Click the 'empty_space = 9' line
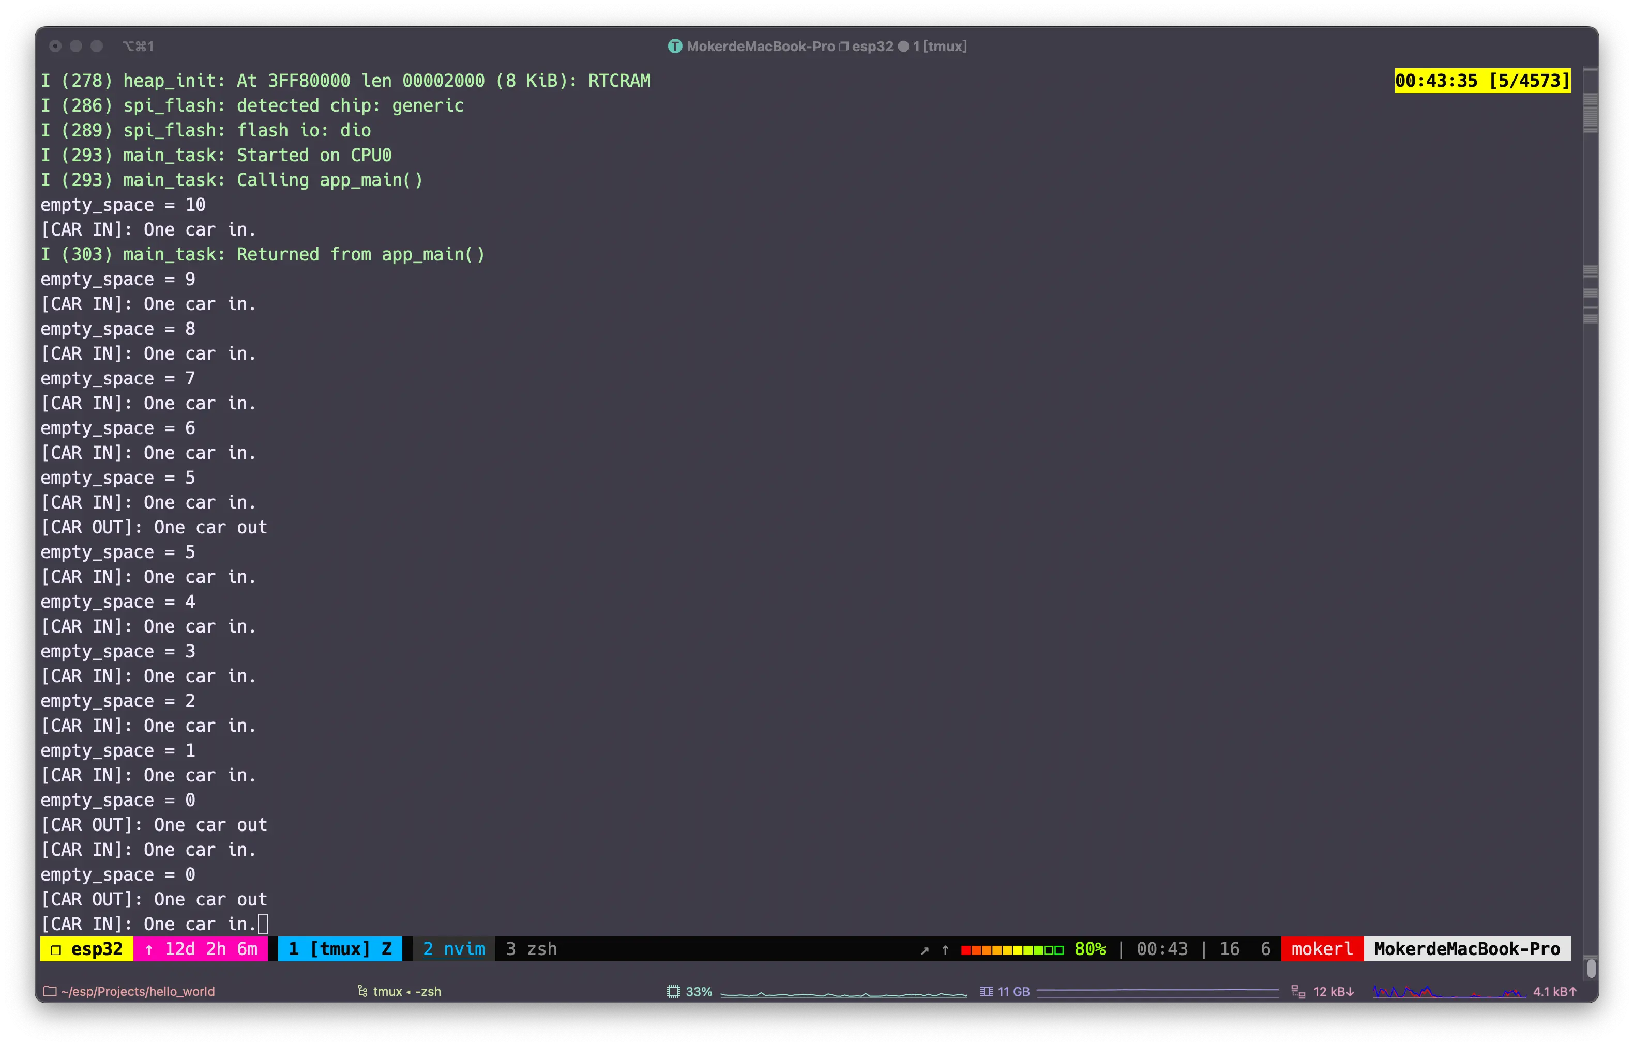 tap(118, 279)
